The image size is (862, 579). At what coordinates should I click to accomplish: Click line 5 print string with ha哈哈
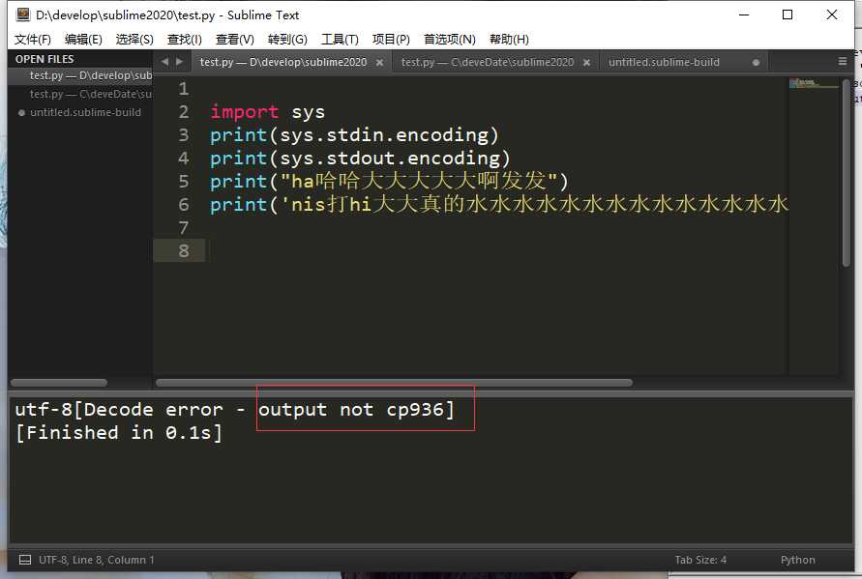tap(389, 182)
